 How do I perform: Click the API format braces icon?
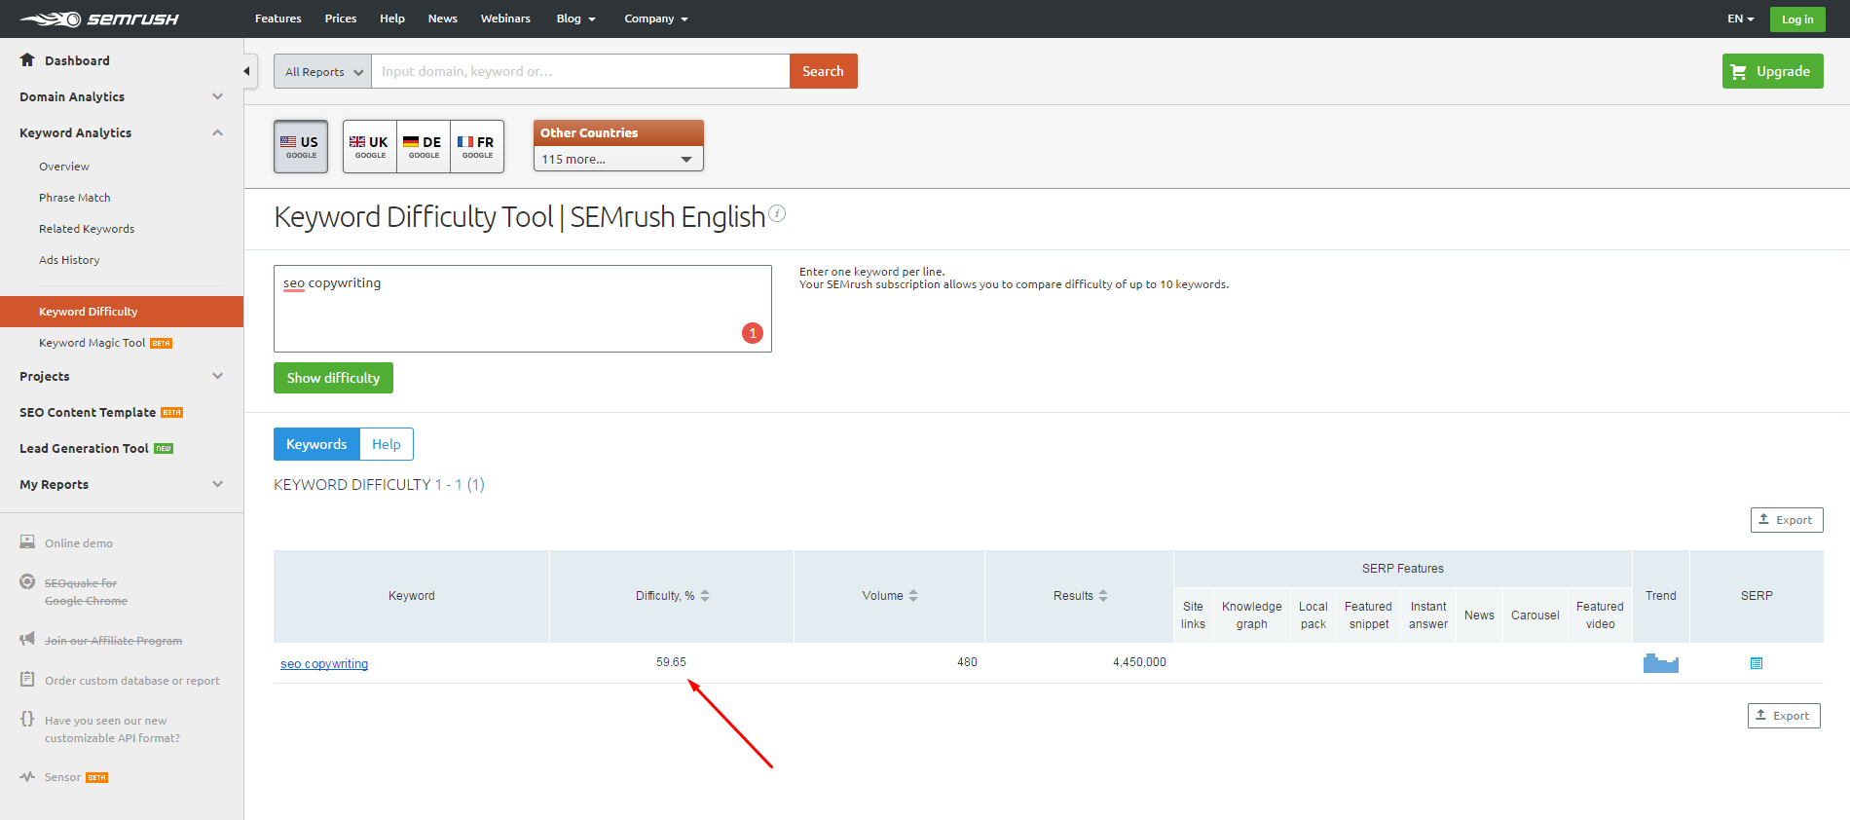click(27, 720)
